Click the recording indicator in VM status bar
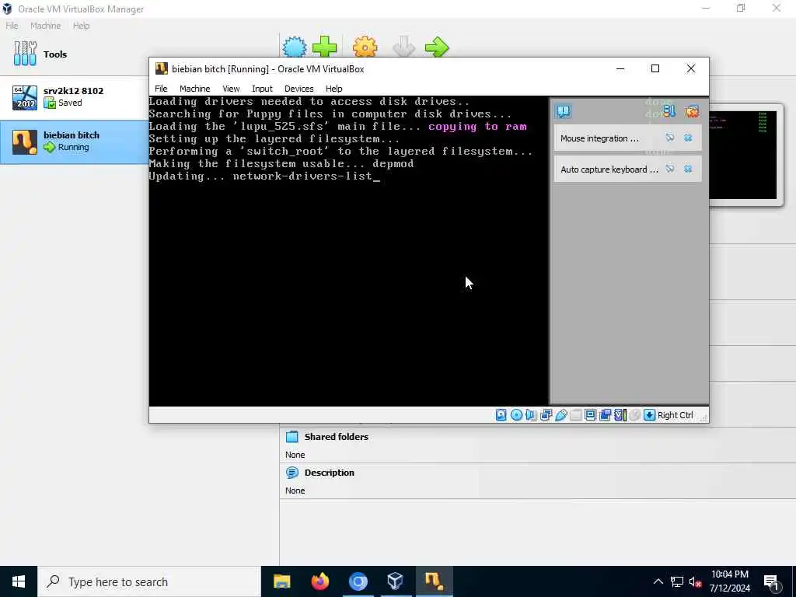 (605, 415)
